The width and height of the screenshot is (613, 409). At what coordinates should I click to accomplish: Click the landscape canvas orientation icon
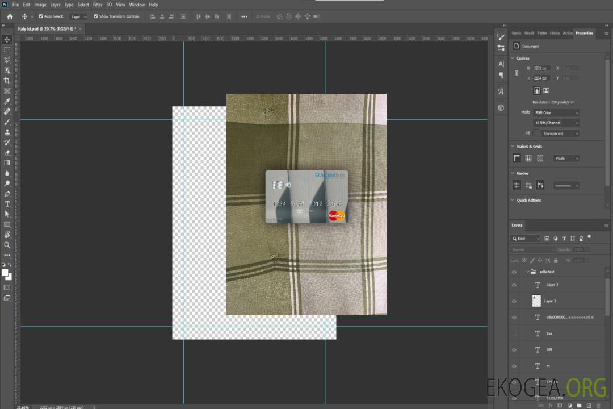pyautogui.click(x=546, y=90)
